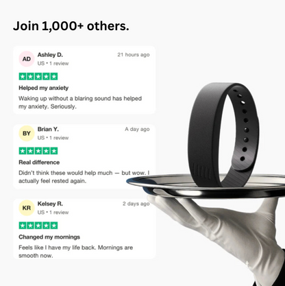Click the black wristband product image
This screenshot has width=285, height=286.
click(223, 135)
